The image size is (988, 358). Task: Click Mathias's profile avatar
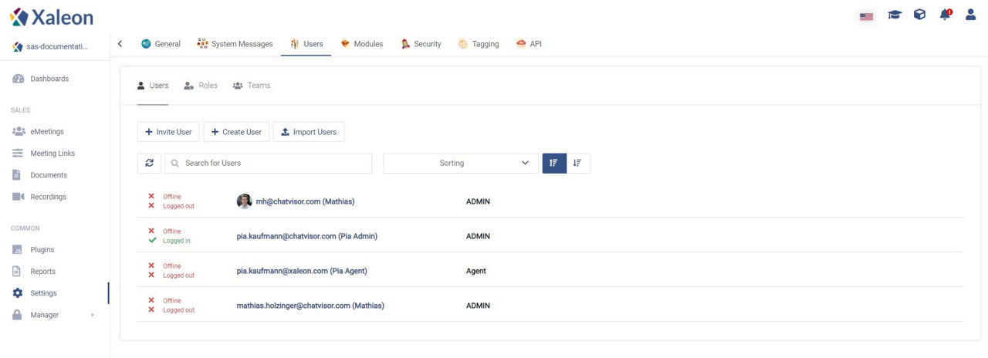[x=245, y=201]
